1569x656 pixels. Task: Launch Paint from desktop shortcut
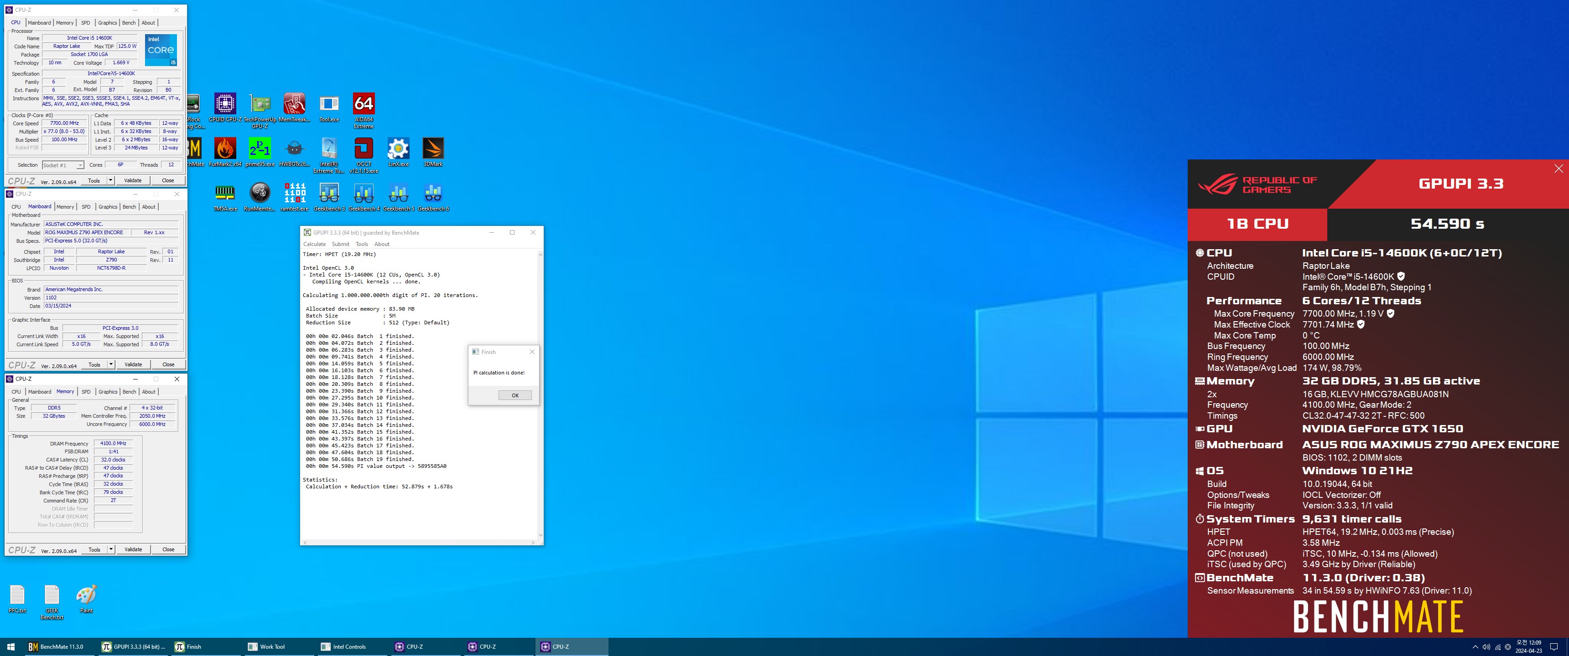[87, 599]
